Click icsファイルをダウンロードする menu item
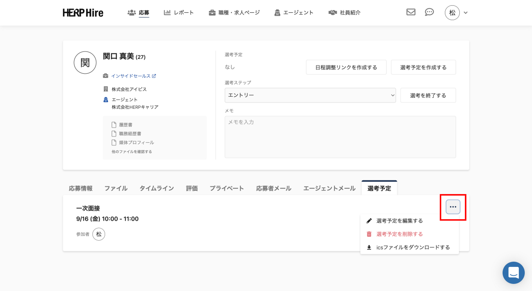 tap(413, 247)
